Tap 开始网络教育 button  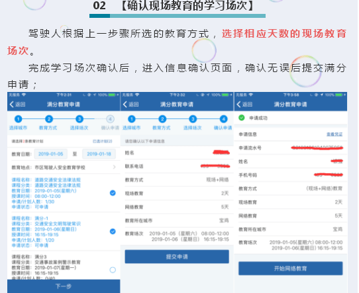tap(291, 269)
